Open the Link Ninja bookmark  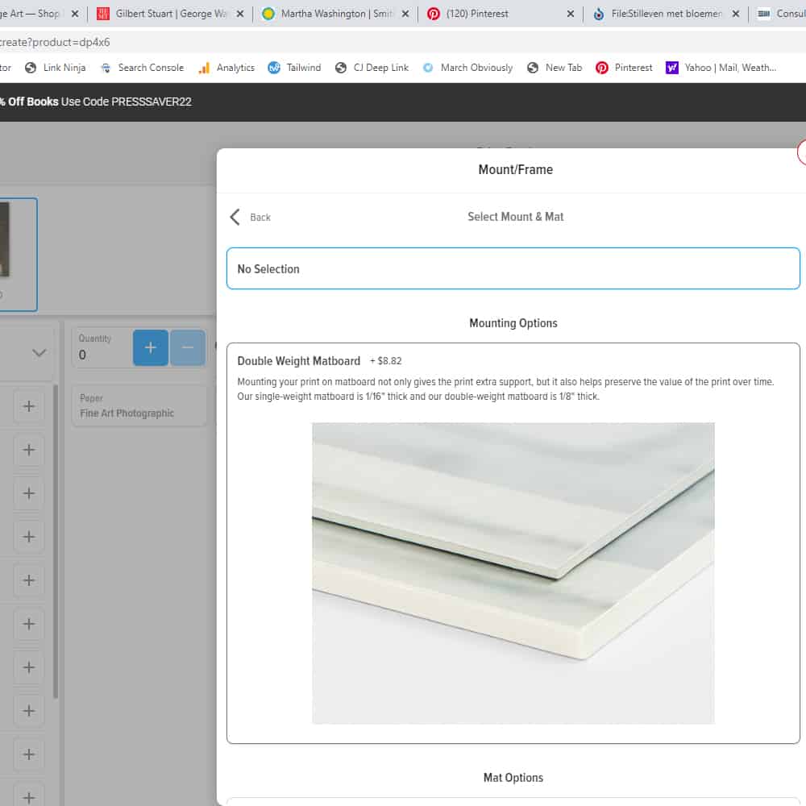tap(55, 68)
